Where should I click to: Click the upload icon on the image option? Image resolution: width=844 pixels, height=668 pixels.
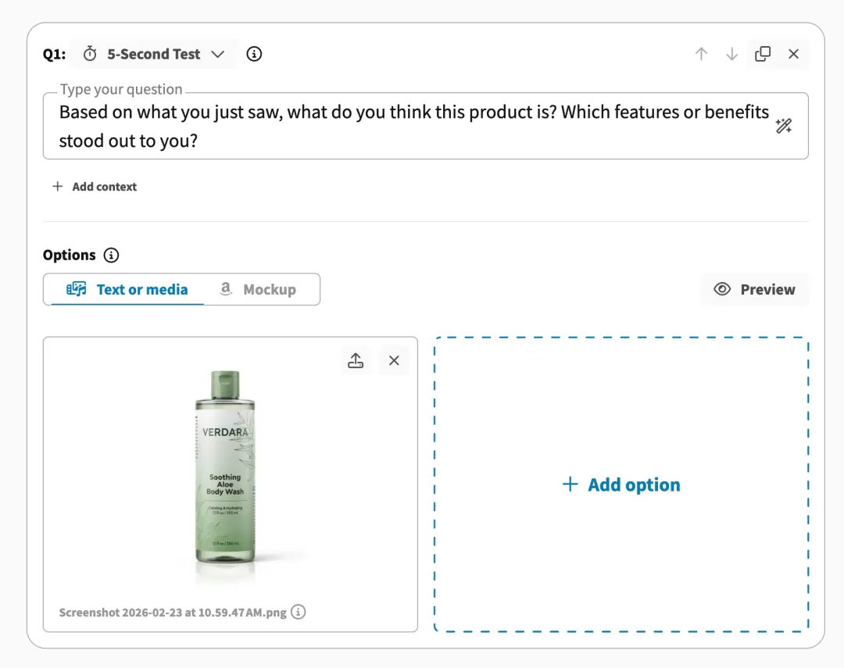[x=356, y=360]
